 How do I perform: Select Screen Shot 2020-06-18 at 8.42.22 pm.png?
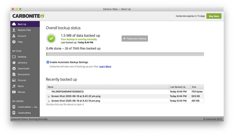[125, 96]
